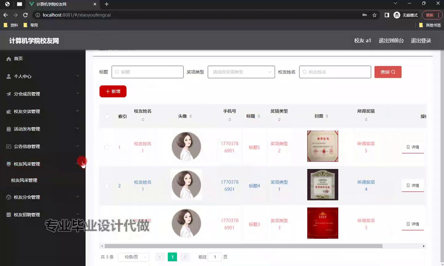
Task: Click the 分会成员管理 sidebar icon
Action: pyautogui.click(x=9, y=94)
